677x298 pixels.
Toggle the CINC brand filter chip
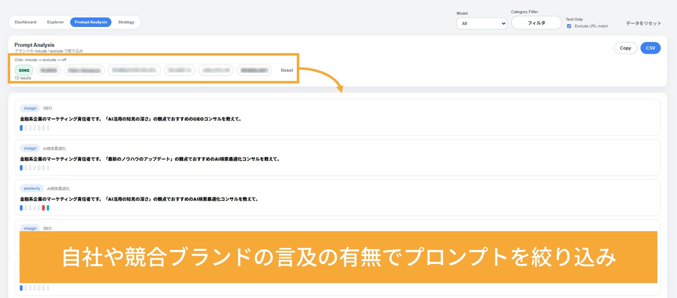[24, 70]
